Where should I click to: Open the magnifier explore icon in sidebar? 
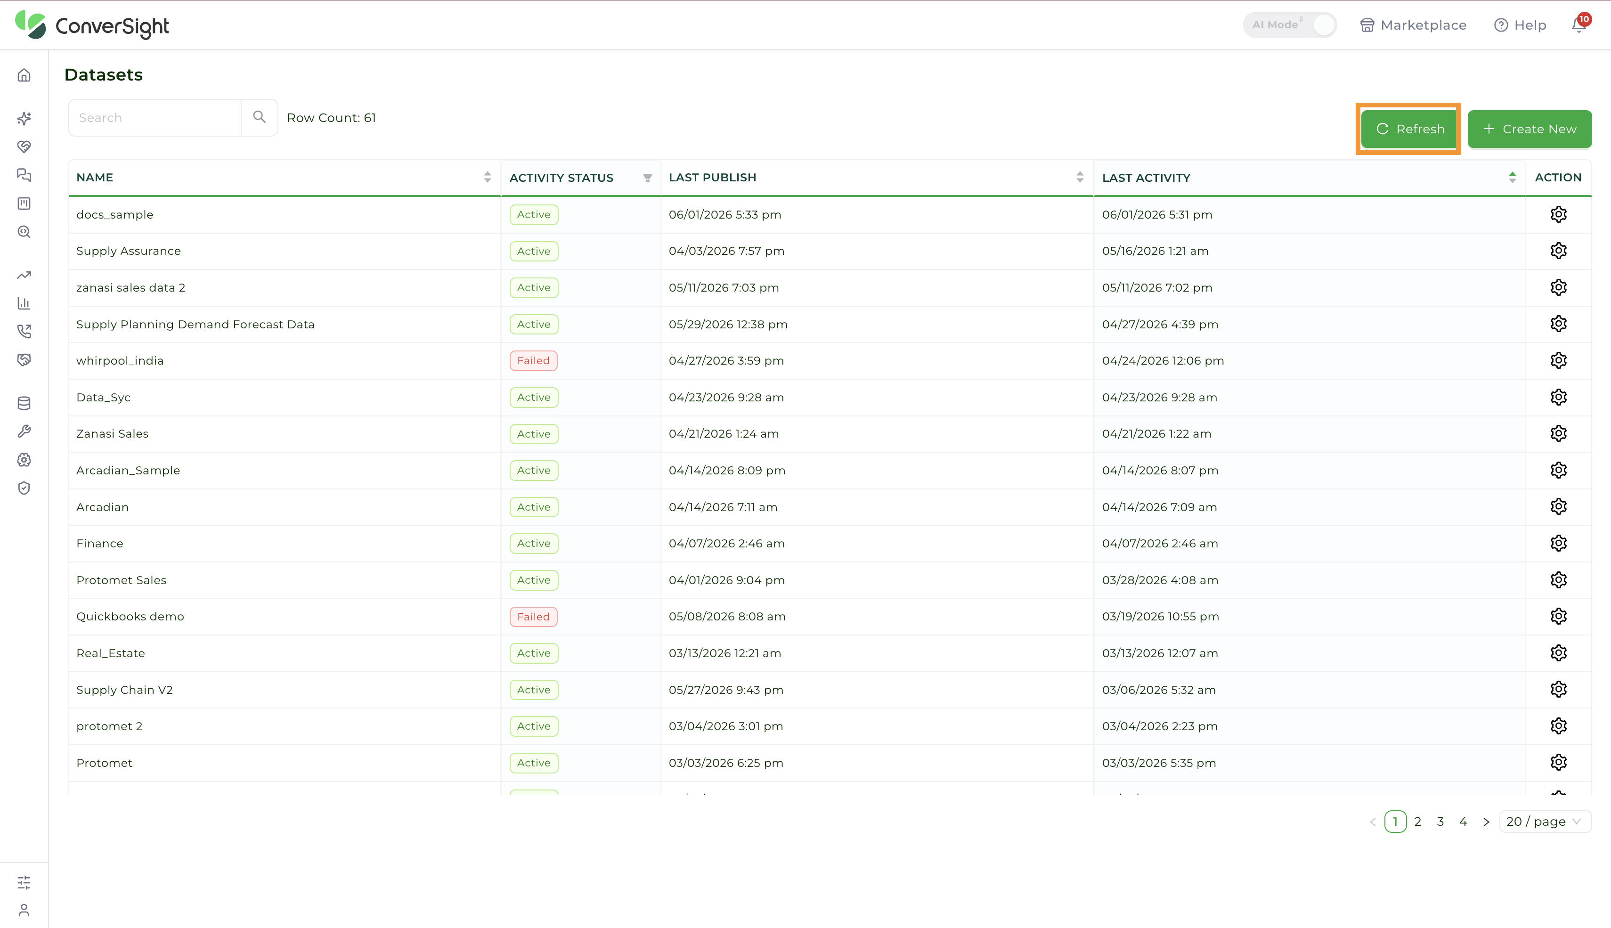click(x=24, y=232)
